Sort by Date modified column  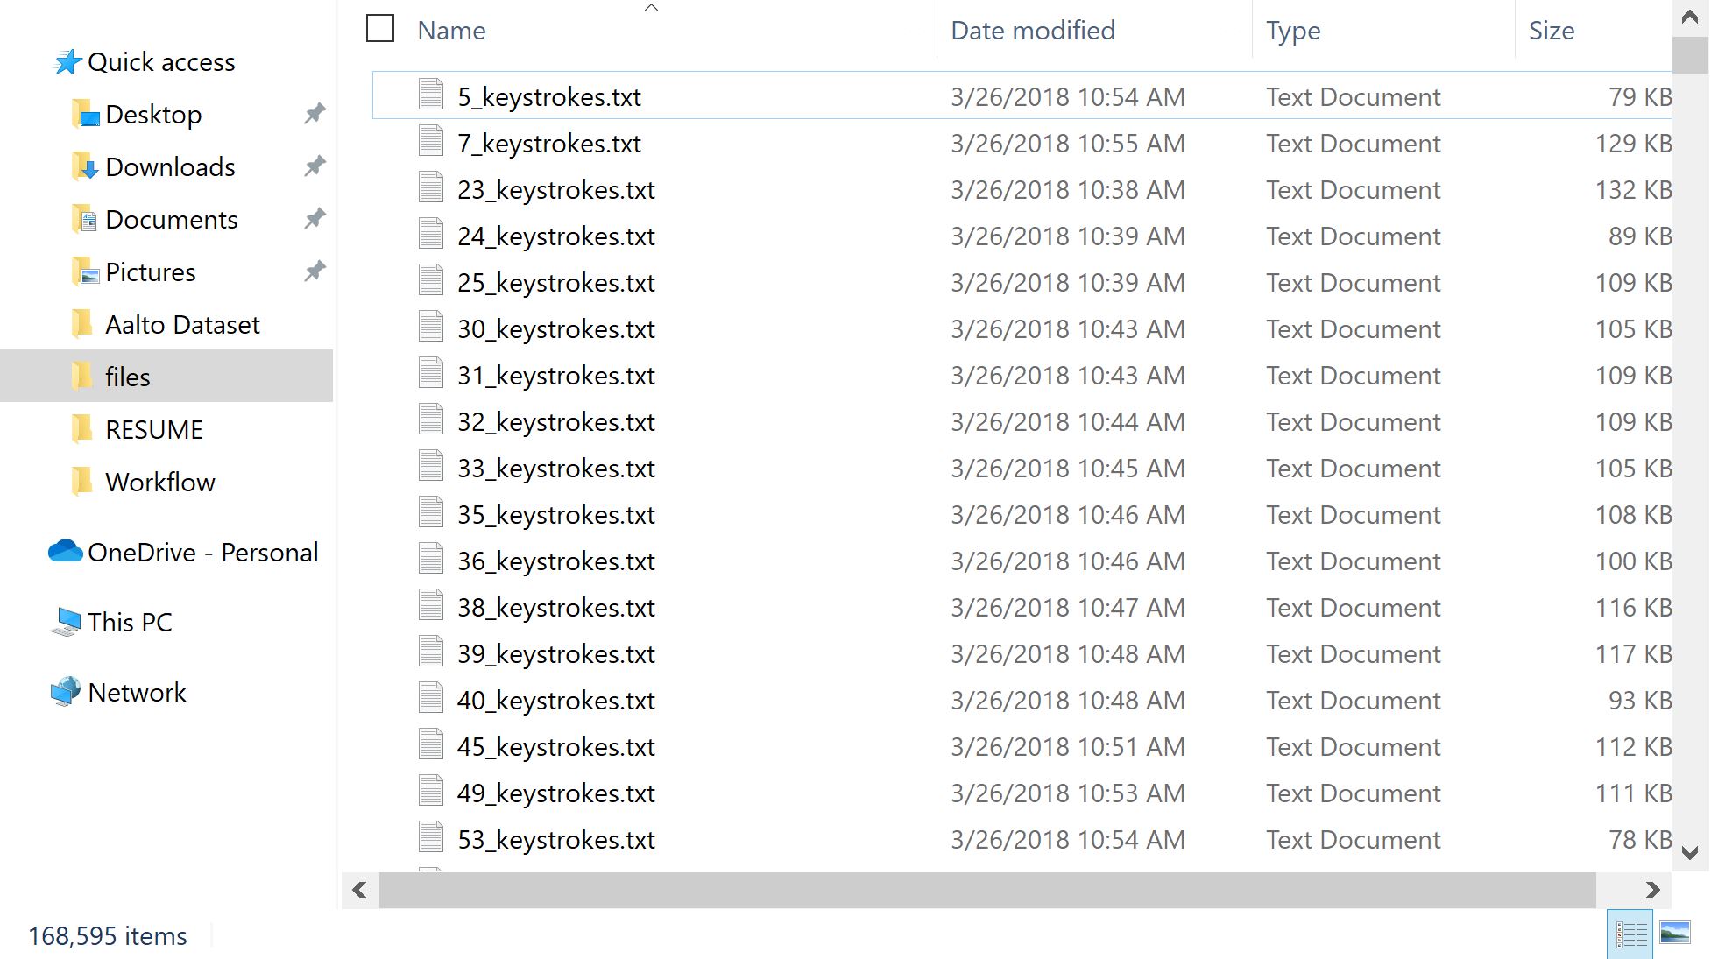pyautogui.click(x=1032, y=31)
